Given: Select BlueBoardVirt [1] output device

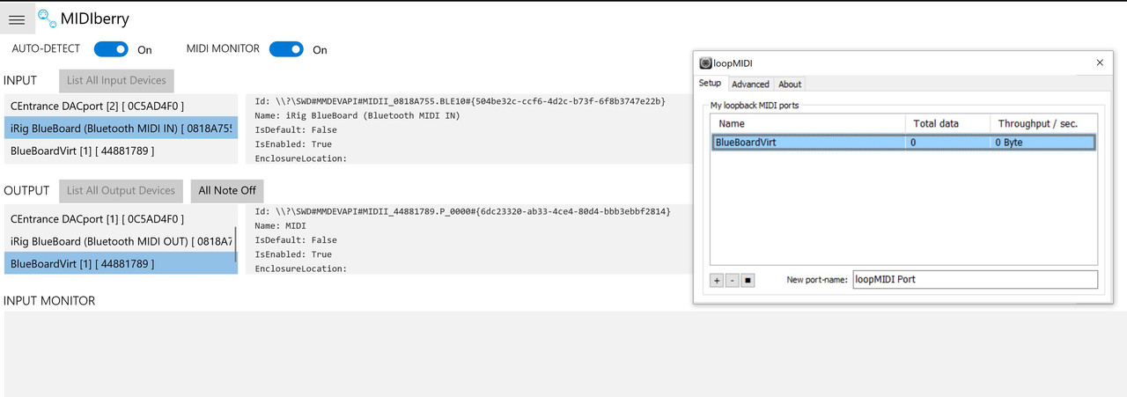Looking at the screenshot, I should tap(119, 263).
